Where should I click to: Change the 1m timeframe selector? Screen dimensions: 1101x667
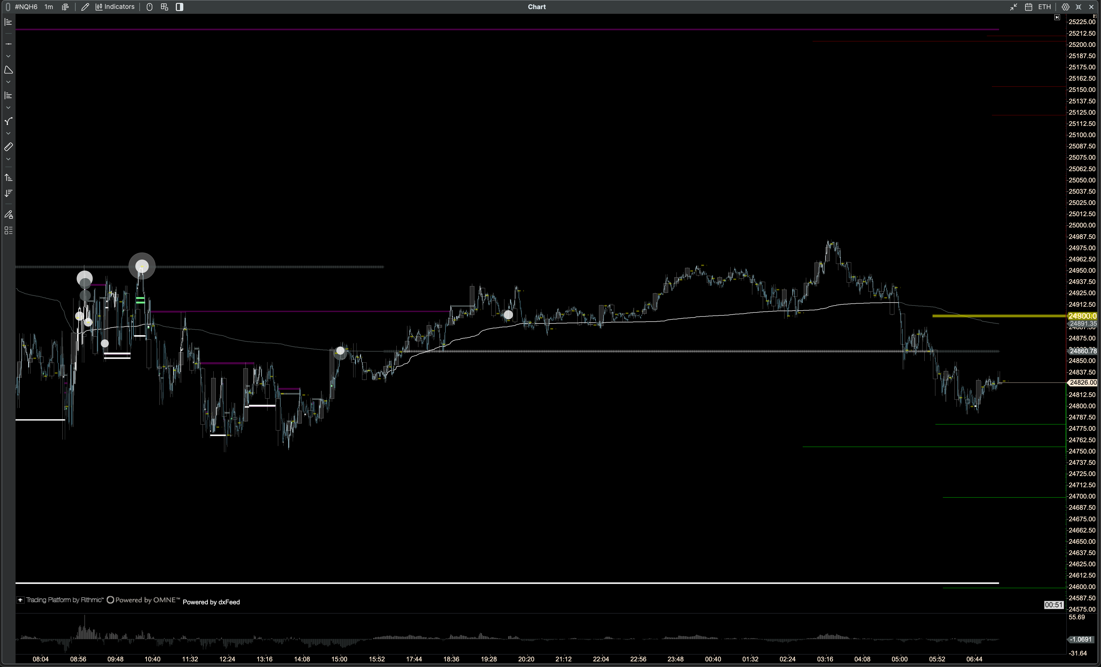[49, 7]
